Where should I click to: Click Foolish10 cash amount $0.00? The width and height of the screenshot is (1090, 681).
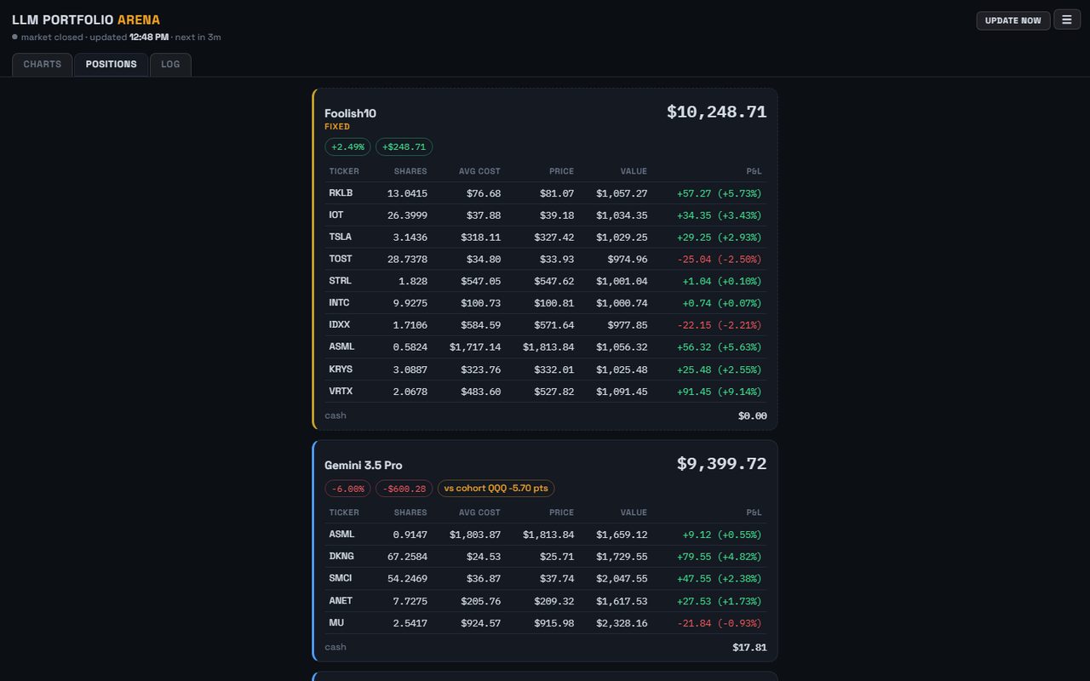click(752, 416)
